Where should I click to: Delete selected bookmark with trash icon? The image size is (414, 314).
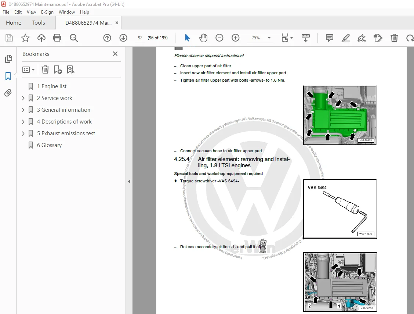tap(45, 69)
